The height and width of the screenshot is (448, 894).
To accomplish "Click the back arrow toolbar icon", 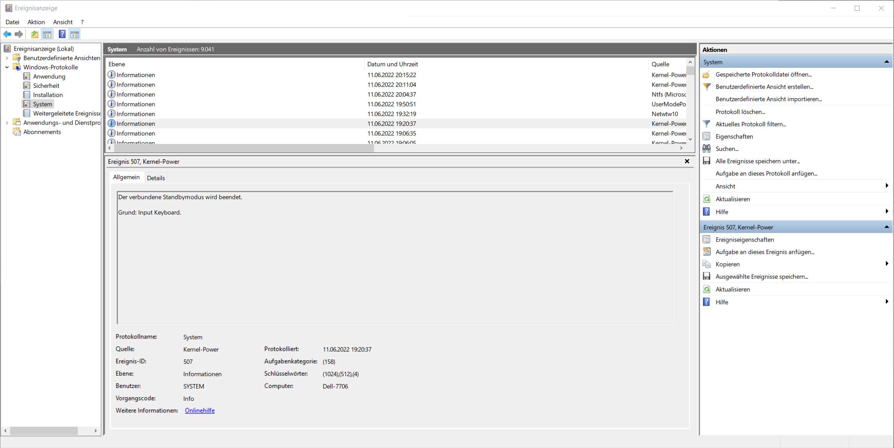I will pyautogui.click(x=7, y=34).
